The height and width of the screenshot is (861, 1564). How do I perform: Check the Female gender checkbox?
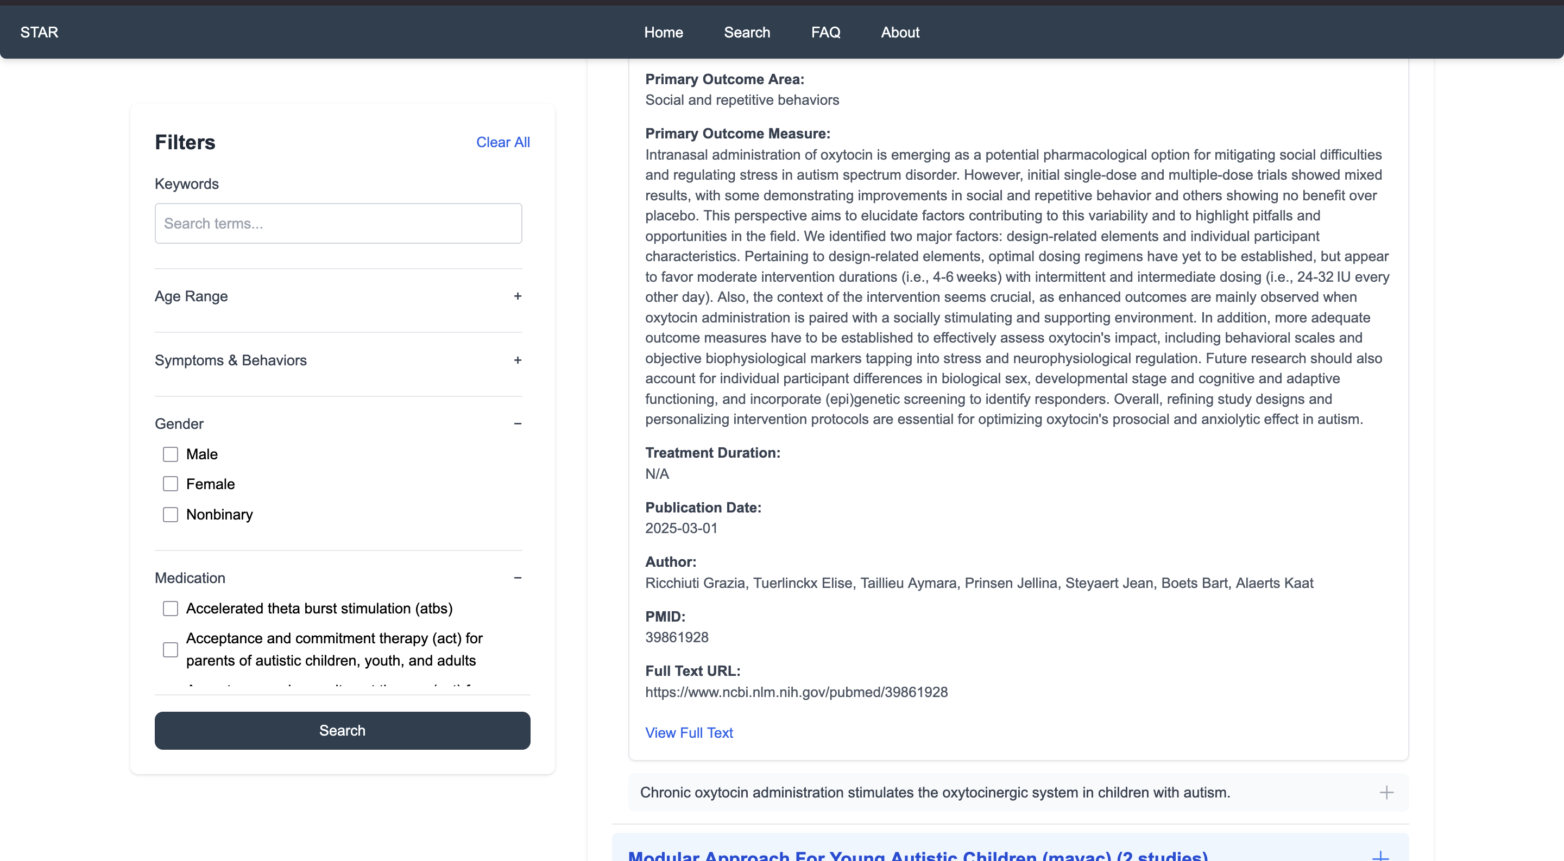(x=171, y=484)
